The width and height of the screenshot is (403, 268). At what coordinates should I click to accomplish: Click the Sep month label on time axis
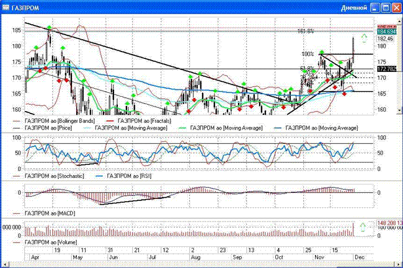(237, 257)
